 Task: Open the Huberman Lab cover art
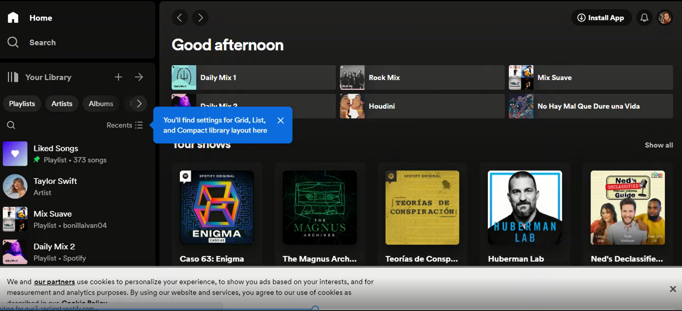525,208
